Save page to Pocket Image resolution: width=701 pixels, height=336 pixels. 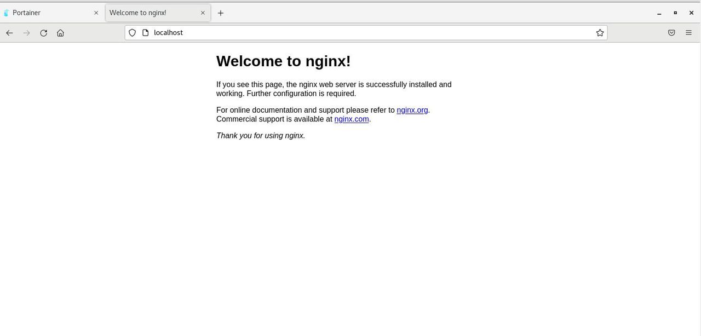(671, 33)
